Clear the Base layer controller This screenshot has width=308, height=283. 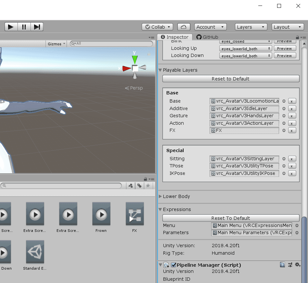tap(292, 101)
